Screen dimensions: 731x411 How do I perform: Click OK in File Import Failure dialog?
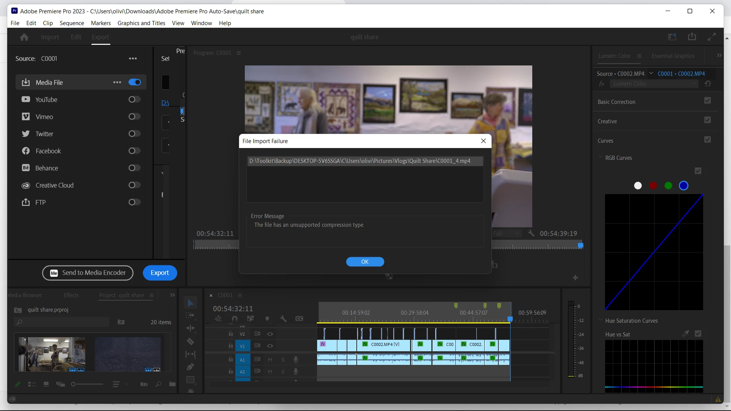[365, 262]
